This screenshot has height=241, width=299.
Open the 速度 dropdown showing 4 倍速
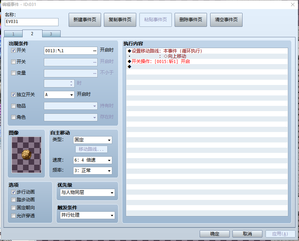coord(93,160)
